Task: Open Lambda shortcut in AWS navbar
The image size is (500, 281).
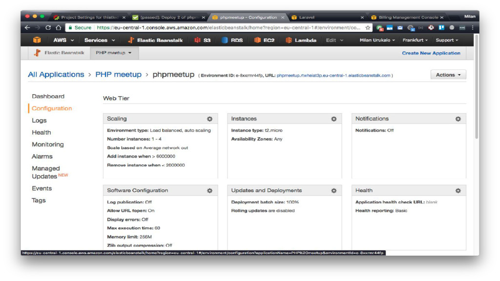Action: 301,40
